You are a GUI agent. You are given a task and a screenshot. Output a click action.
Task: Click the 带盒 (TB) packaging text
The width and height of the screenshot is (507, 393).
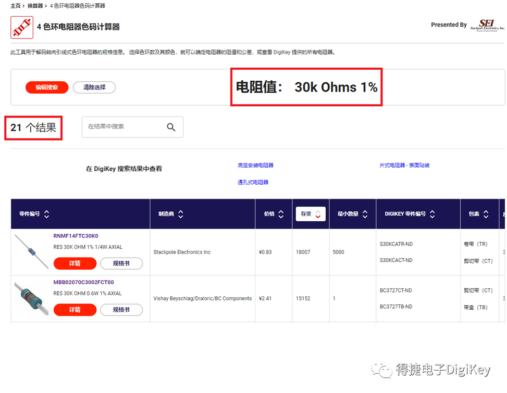(x=476, y=308)
